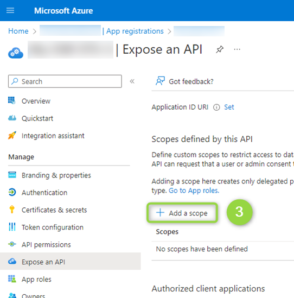Click the Authentication arrow icon
This screenshot has height=298, width=294.
pyautogui.click(x=12, y=192)
